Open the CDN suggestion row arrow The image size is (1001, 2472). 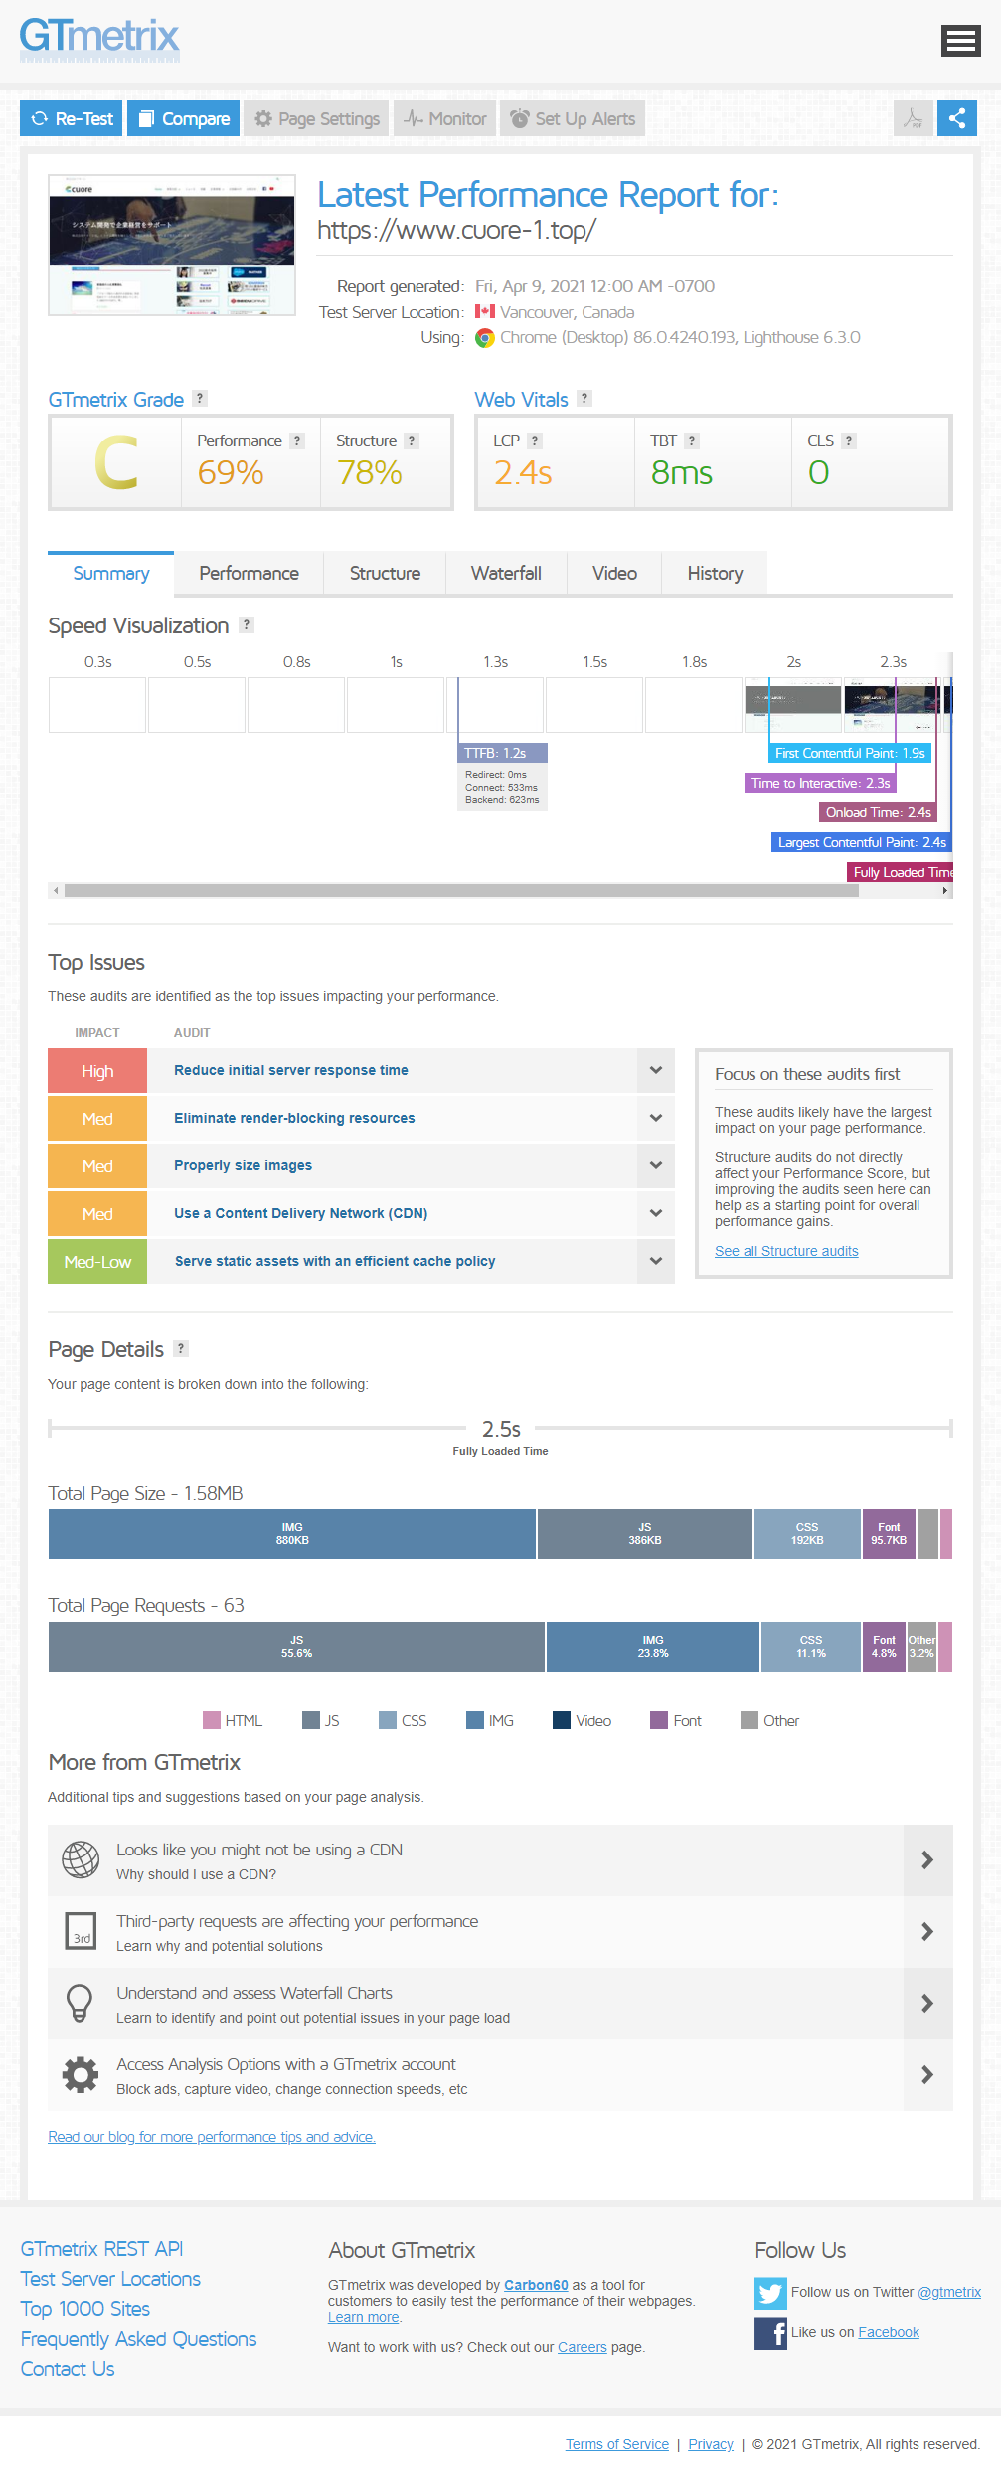coord(926,1860)
